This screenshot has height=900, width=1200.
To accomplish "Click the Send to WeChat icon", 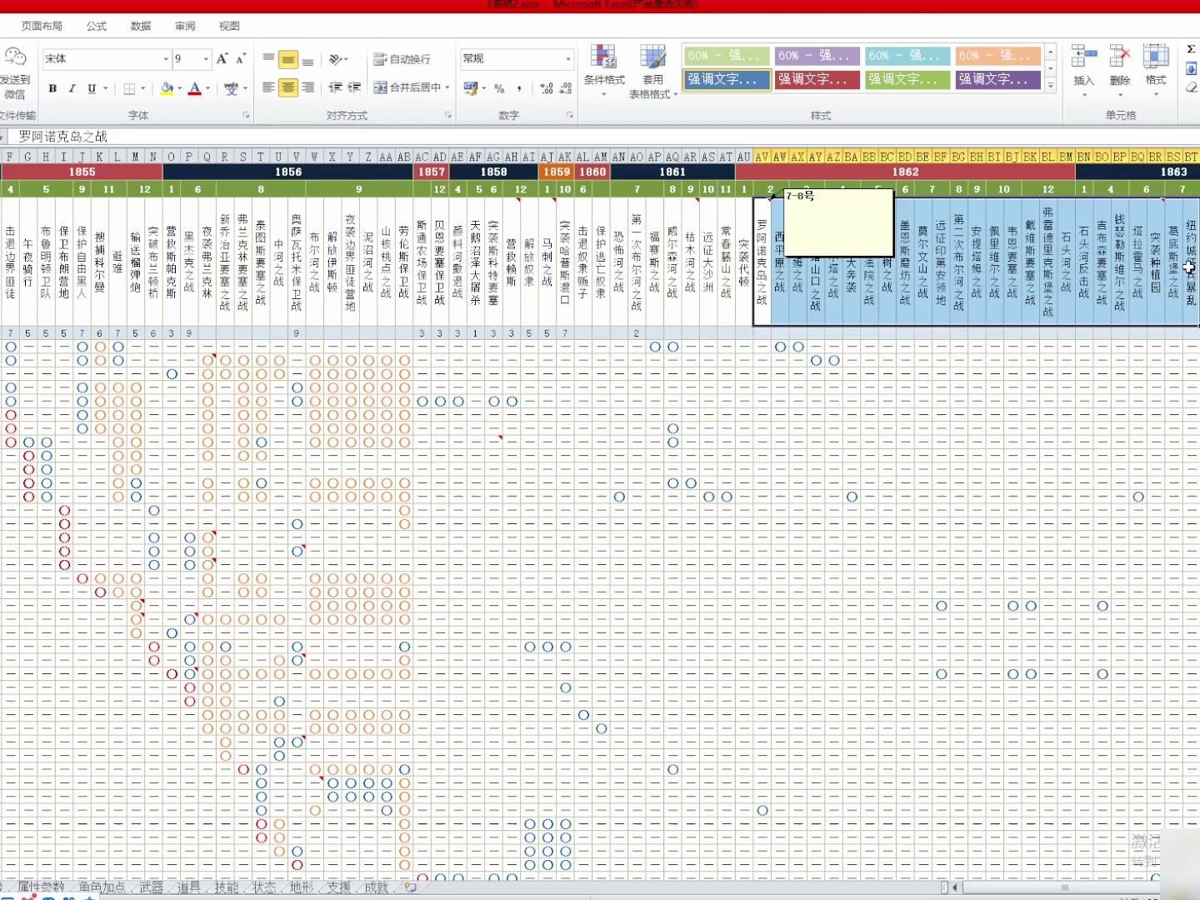I will [15, 57].
